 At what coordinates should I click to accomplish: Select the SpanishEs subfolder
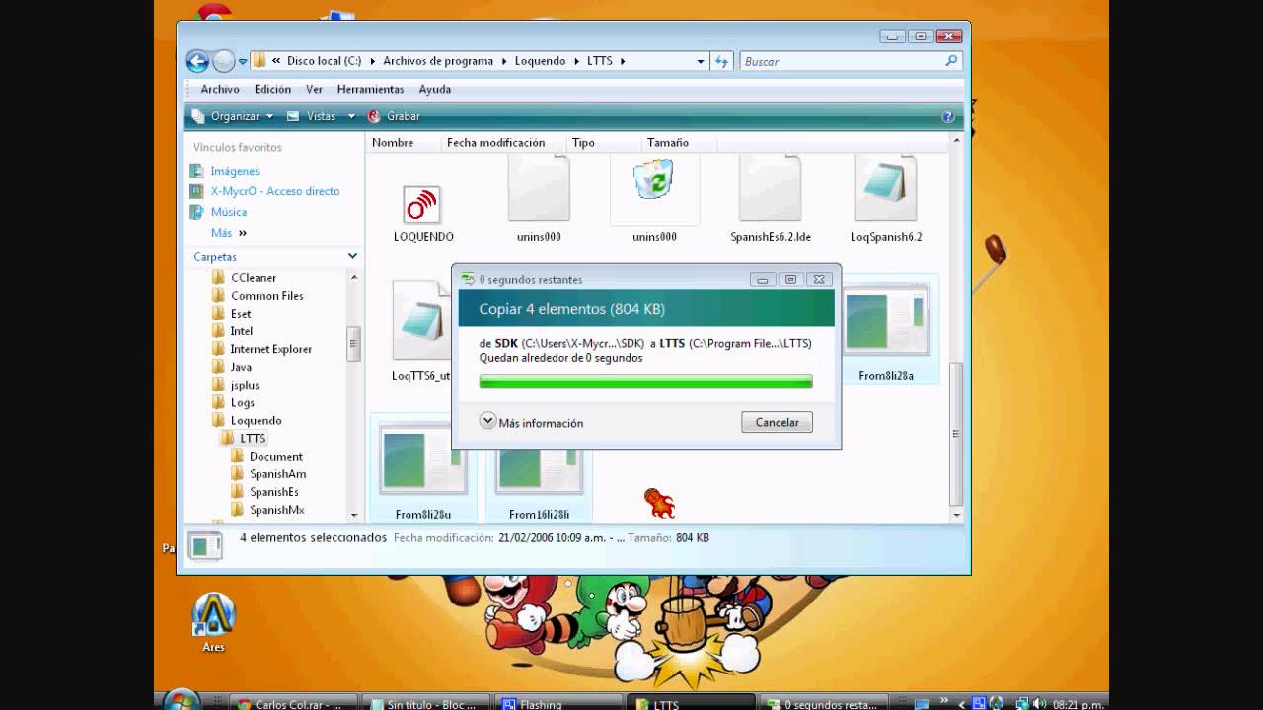[273, 492]
